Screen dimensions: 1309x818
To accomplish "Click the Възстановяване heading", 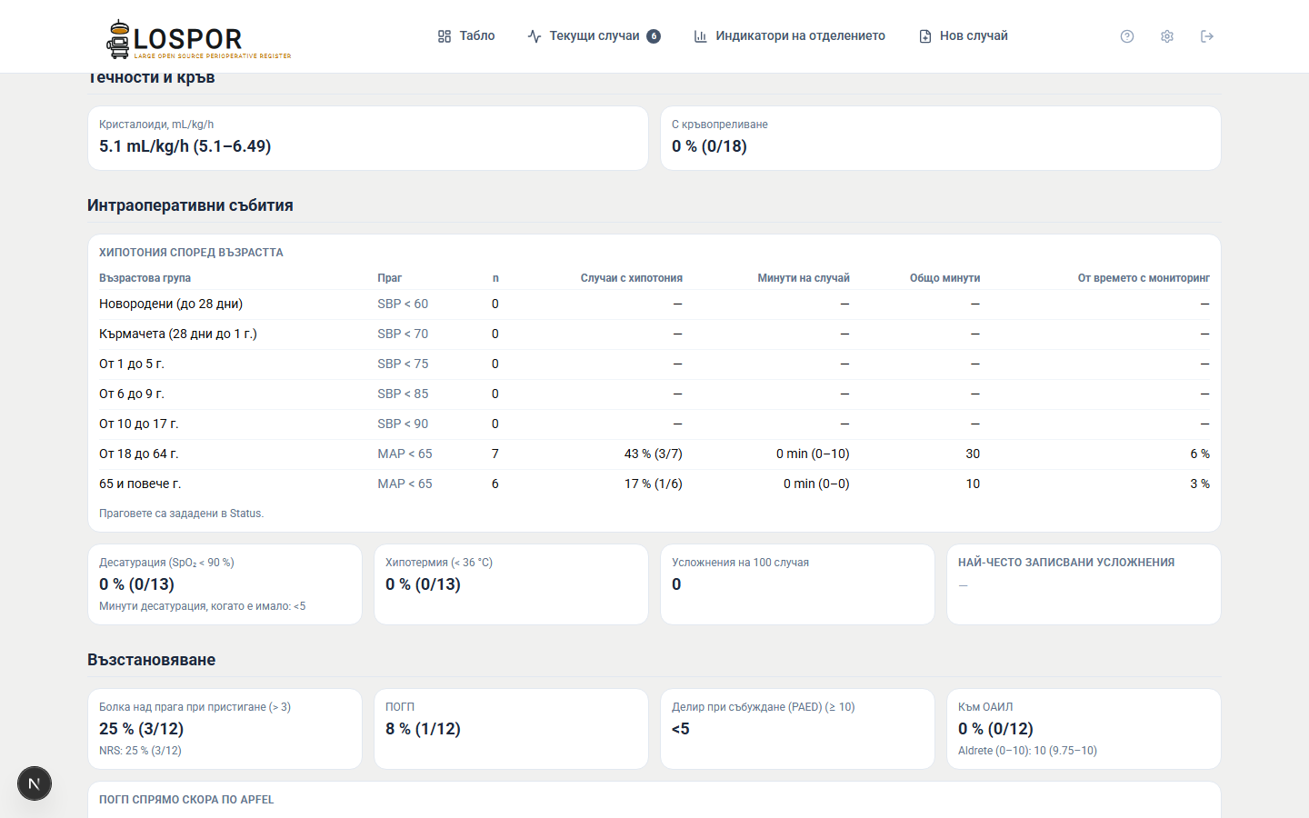I will click(151, 660).
